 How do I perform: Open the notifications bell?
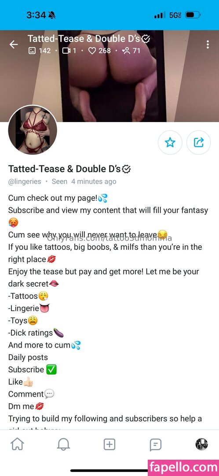tap(63, 445)
